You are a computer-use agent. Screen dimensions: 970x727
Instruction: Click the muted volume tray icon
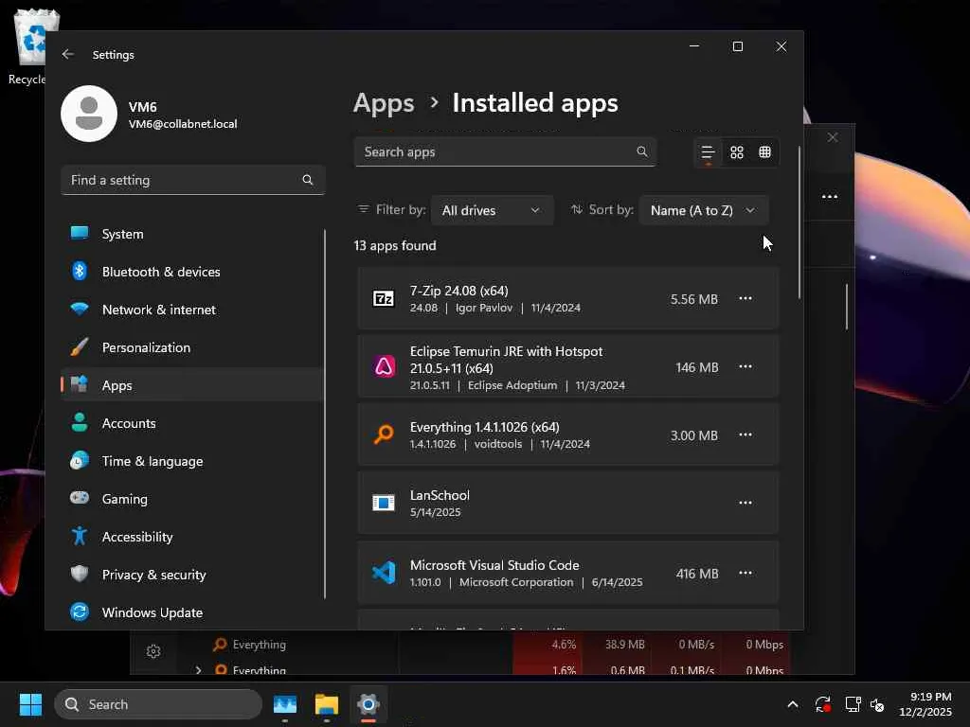(x=877, y=704)
